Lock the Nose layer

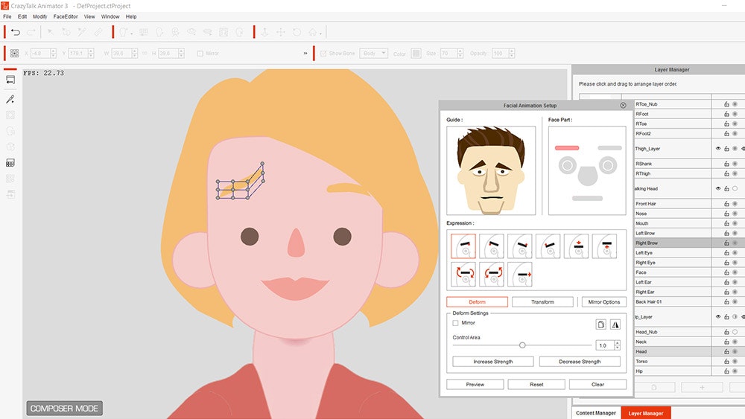click(x=726, y=214)
